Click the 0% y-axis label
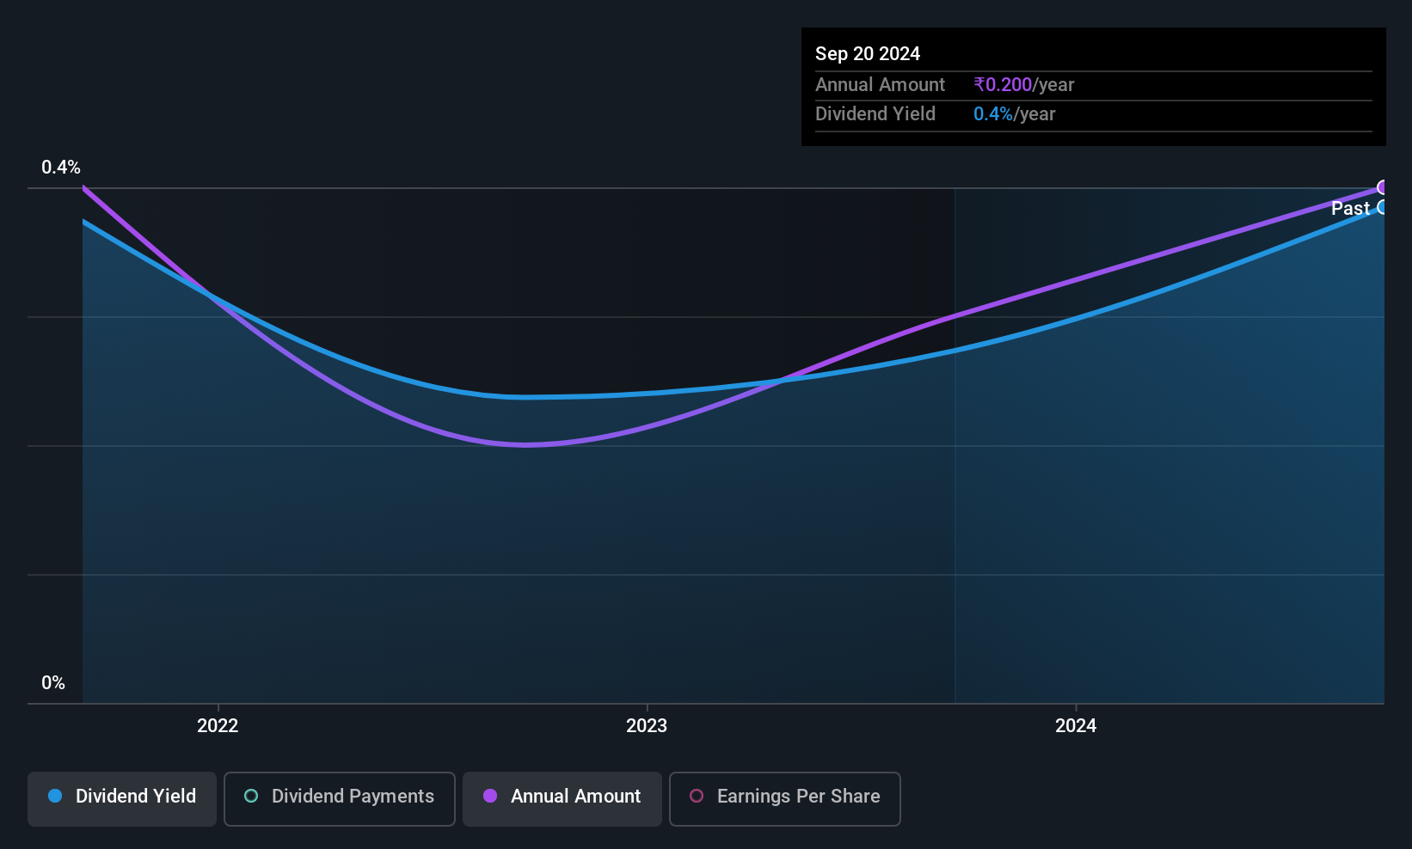Viewport: 1412px width, 849px height. pyautogui.click(x=53, y=683)
